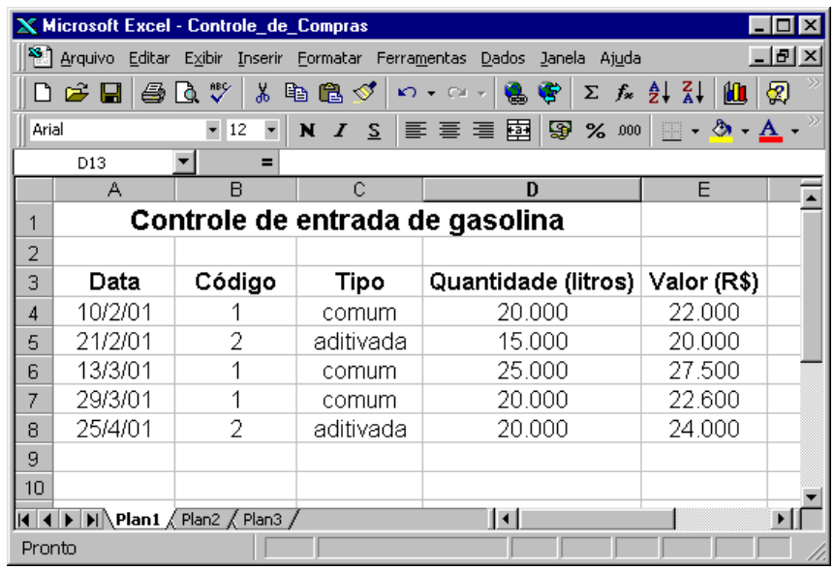This screenshot has height=570, width=834.
Task: Open the font size 12 dropdown
Action: 271,130
